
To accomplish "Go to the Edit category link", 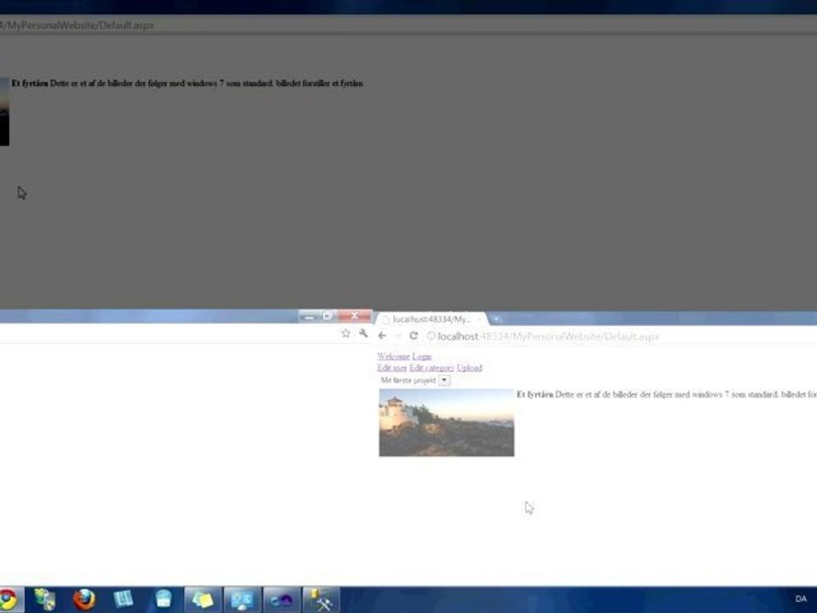I will (431, 368).
